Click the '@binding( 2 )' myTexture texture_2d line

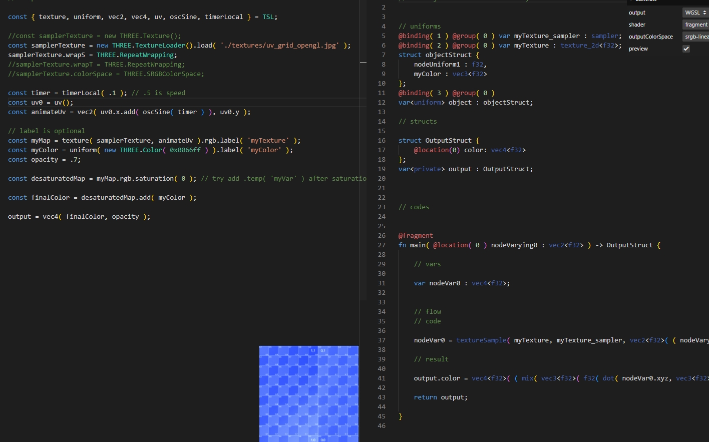pyautogui.click(x=510, y=46)
